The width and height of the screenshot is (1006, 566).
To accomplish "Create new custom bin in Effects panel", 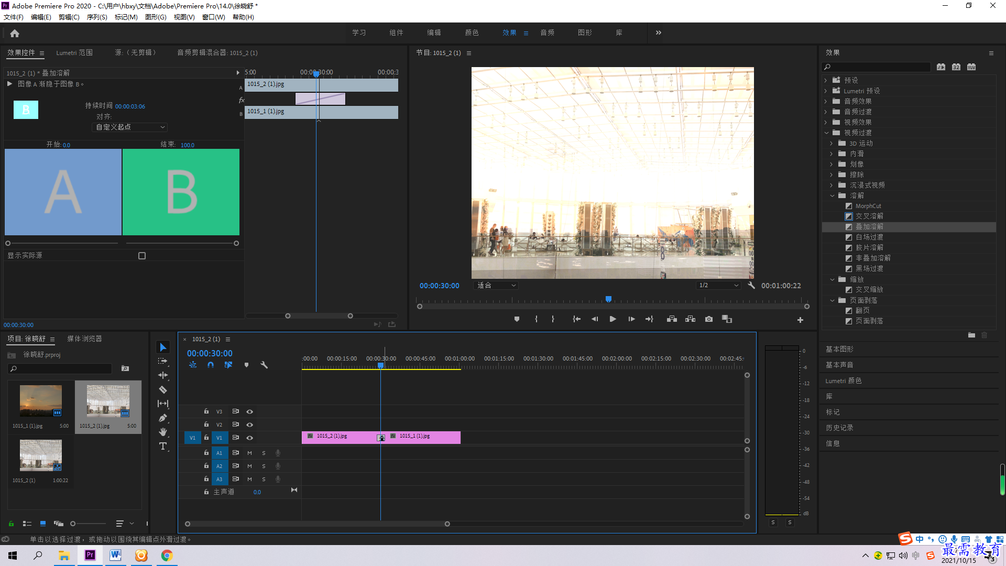I will click(971, 335).
